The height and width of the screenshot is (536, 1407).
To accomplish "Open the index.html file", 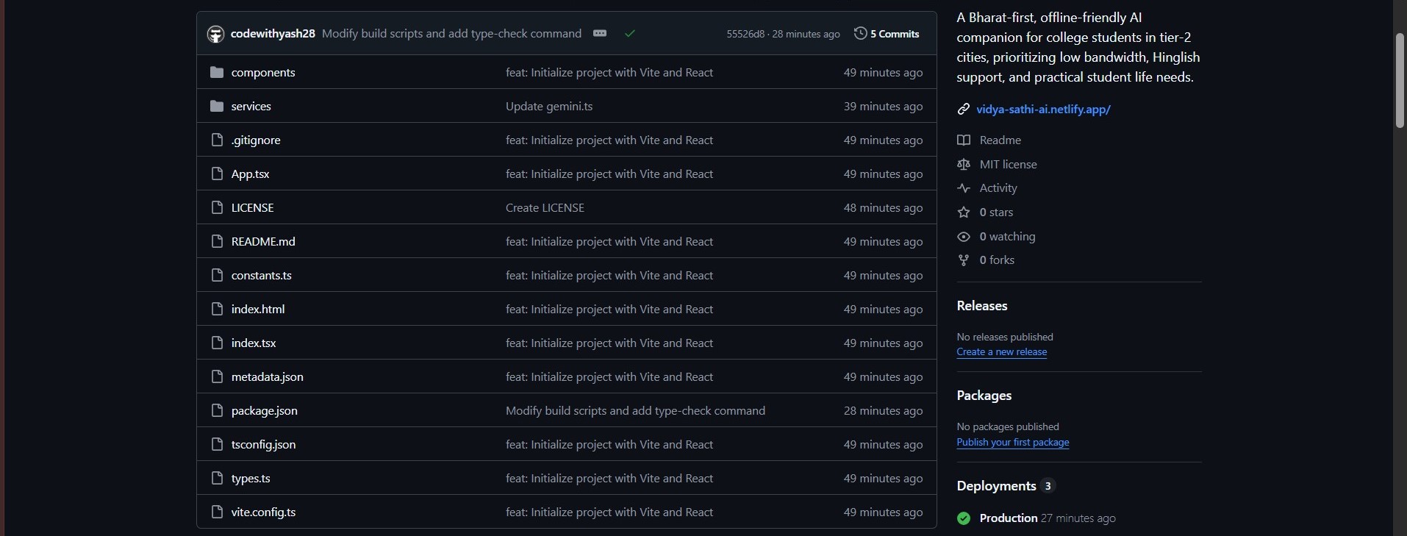I will tap(257, 309).
